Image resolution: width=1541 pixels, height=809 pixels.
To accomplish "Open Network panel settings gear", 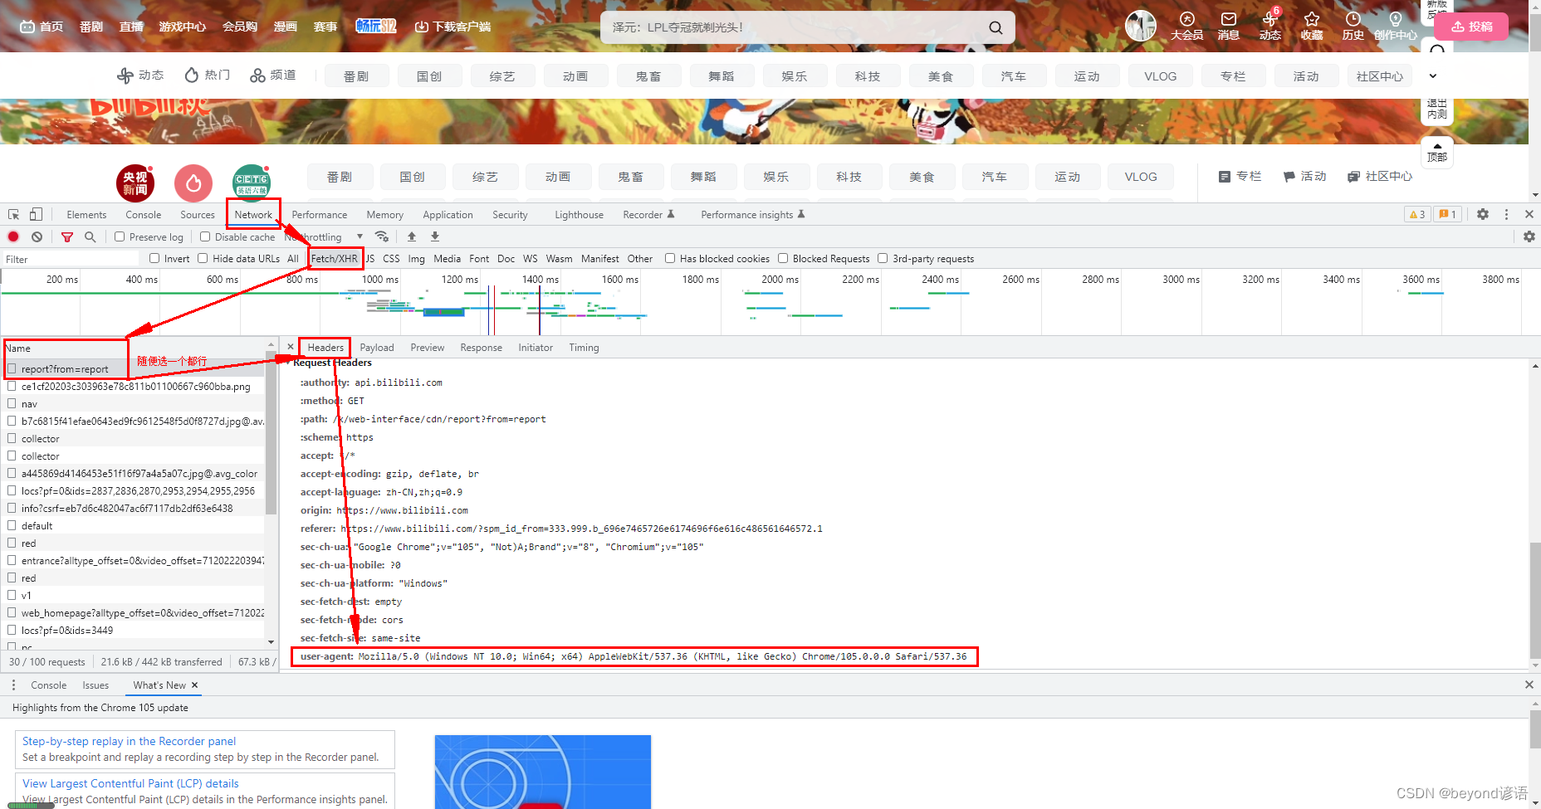I will pos(1529,236).
